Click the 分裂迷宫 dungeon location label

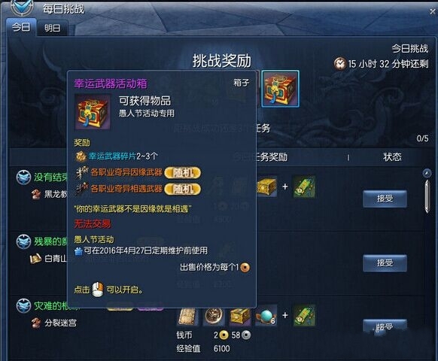click(60, 323)
